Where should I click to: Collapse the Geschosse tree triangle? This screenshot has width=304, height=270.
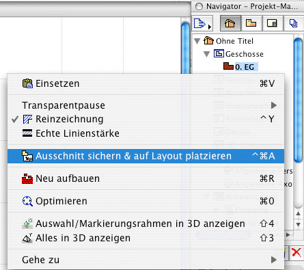tap(207, 54)
